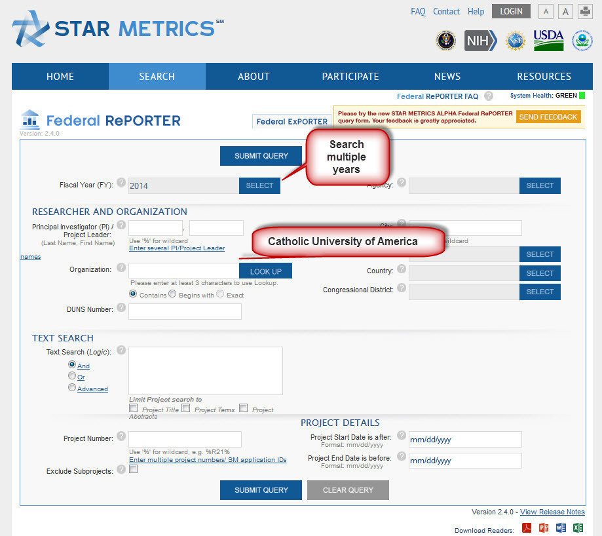Open the Federal ExPORTER tab link
602x536 pixels.
292,121
